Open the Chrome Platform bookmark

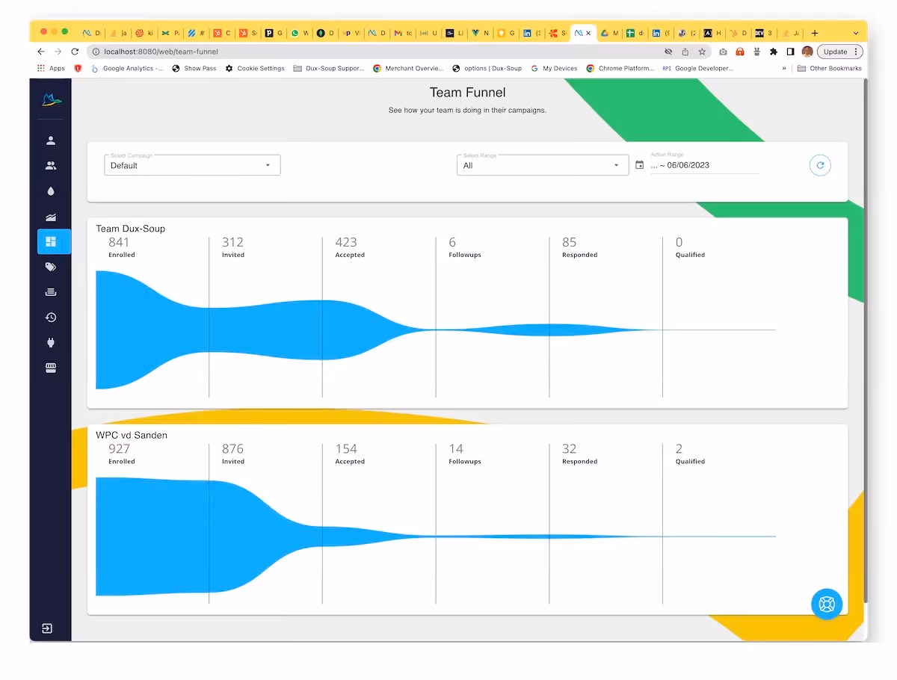(x=620, y=68)
